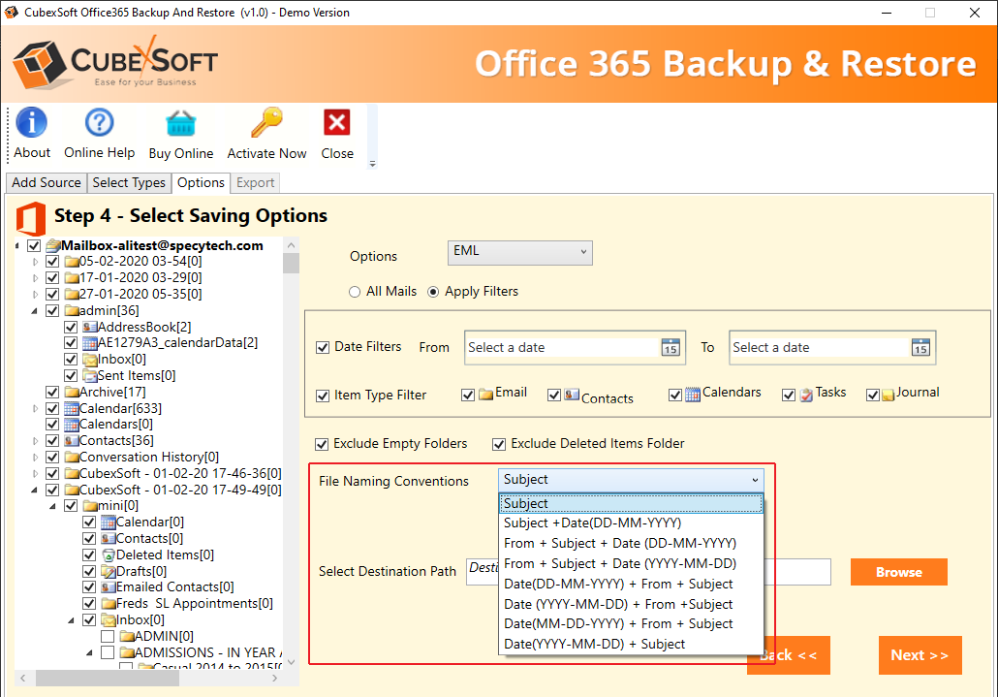The height and width of the screenshot is (697, 998).
Task: Uncheck the Journal item type checkbox
Action: tap(873, 396)
